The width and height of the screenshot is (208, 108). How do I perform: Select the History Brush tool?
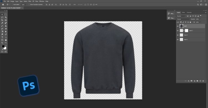[2, 29]
